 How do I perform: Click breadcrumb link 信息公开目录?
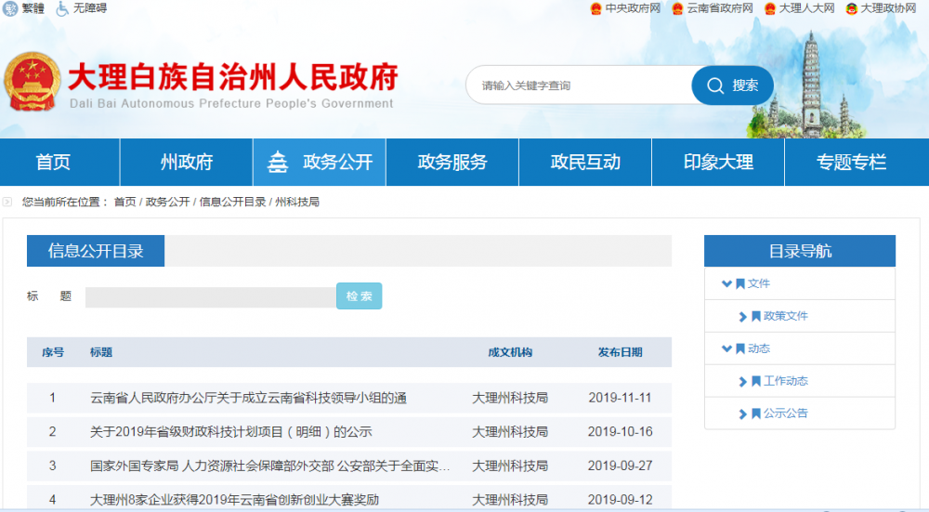tap(232, 202)
